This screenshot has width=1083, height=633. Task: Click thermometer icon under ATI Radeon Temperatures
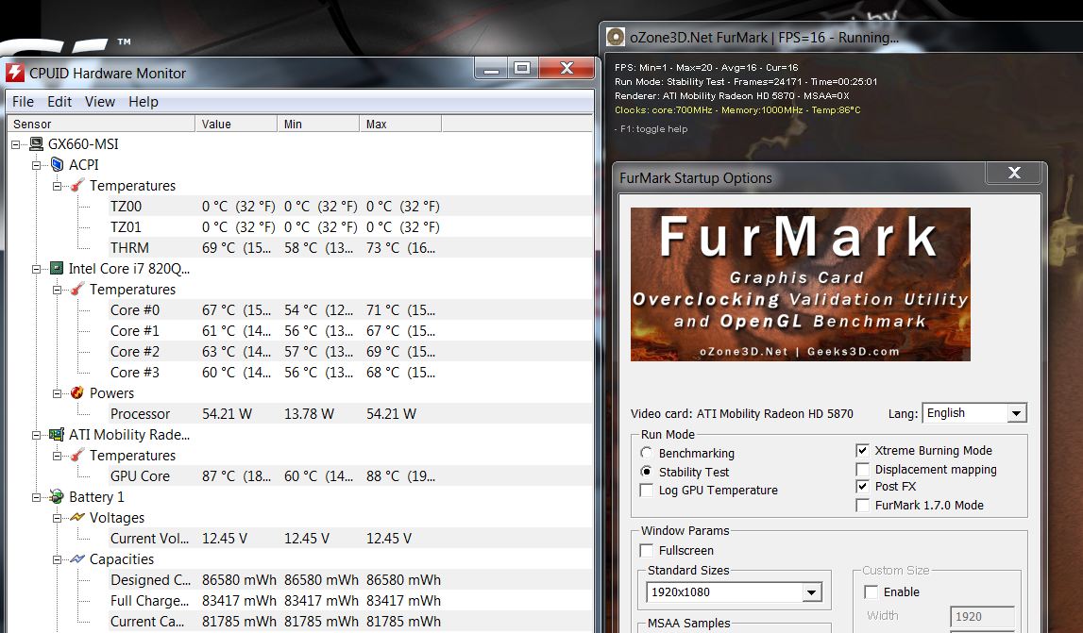point(77,455)
